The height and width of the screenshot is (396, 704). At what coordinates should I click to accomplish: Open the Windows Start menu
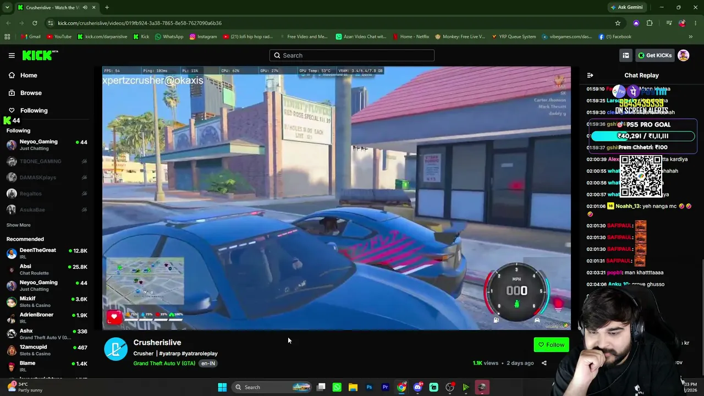tap(222, 387)
